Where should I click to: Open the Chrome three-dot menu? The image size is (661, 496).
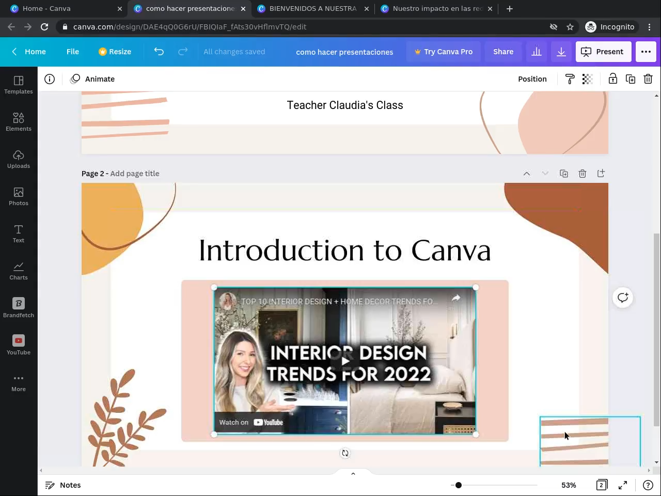pos(650,27)
